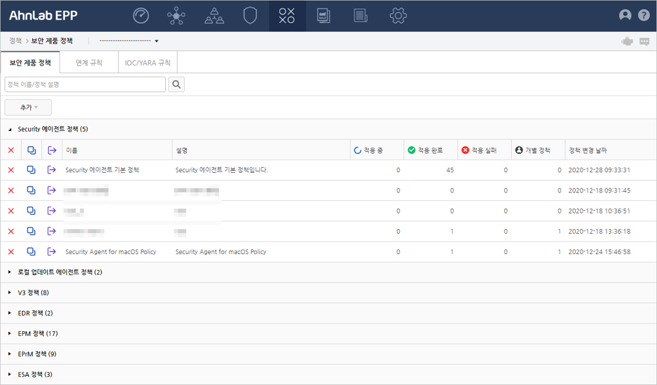Focus the 정책 이름/정책 설명 search field

(85, 84)
